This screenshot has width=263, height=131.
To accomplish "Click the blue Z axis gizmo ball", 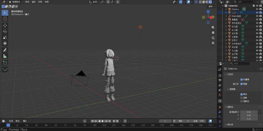I will (x=208, y=12).
